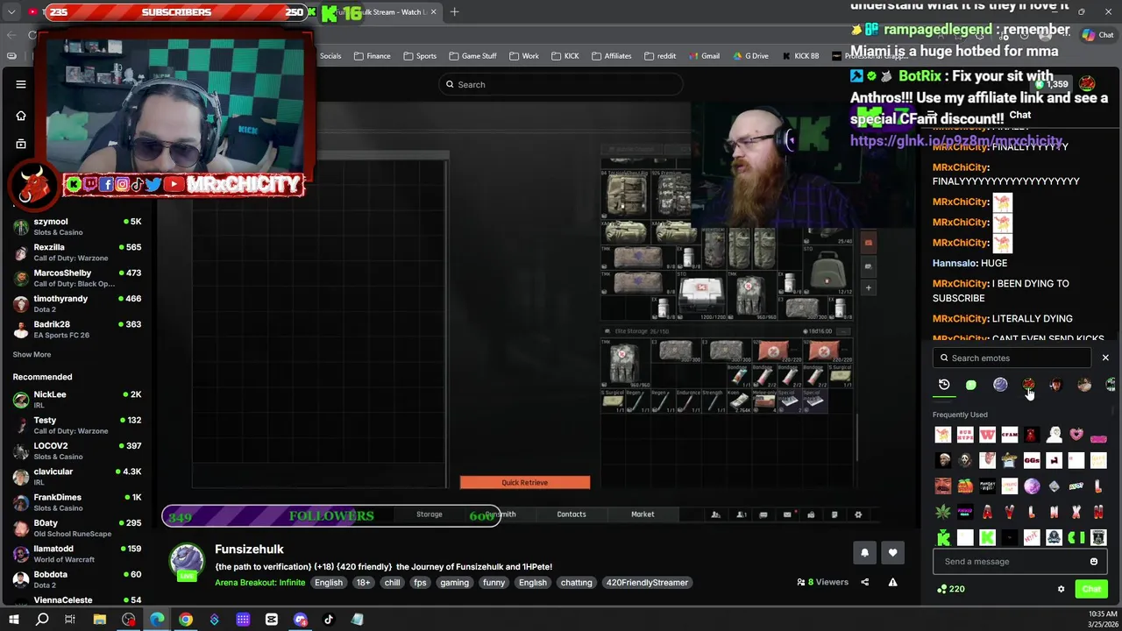The width and height of the screenshot is (1122, 631).
Task: Open emoji button in message box
Action: tap(1094, 562)
